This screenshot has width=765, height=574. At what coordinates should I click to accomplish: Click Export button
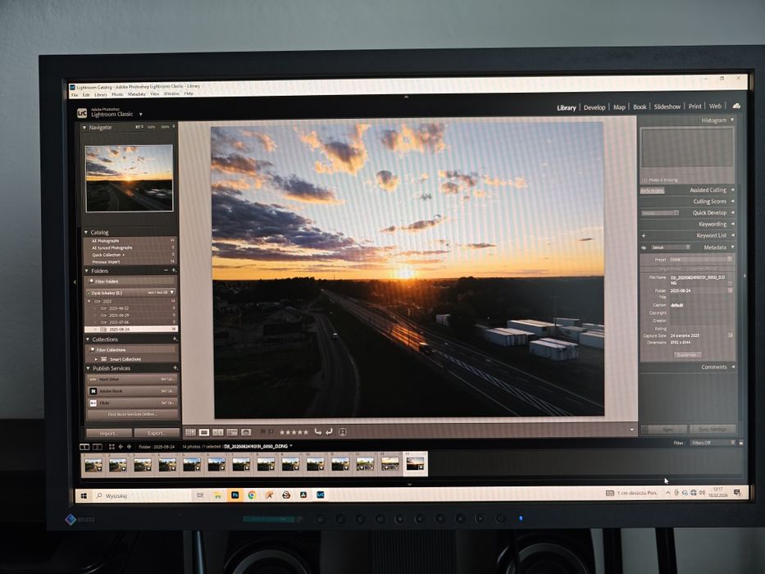pos(157,433)
